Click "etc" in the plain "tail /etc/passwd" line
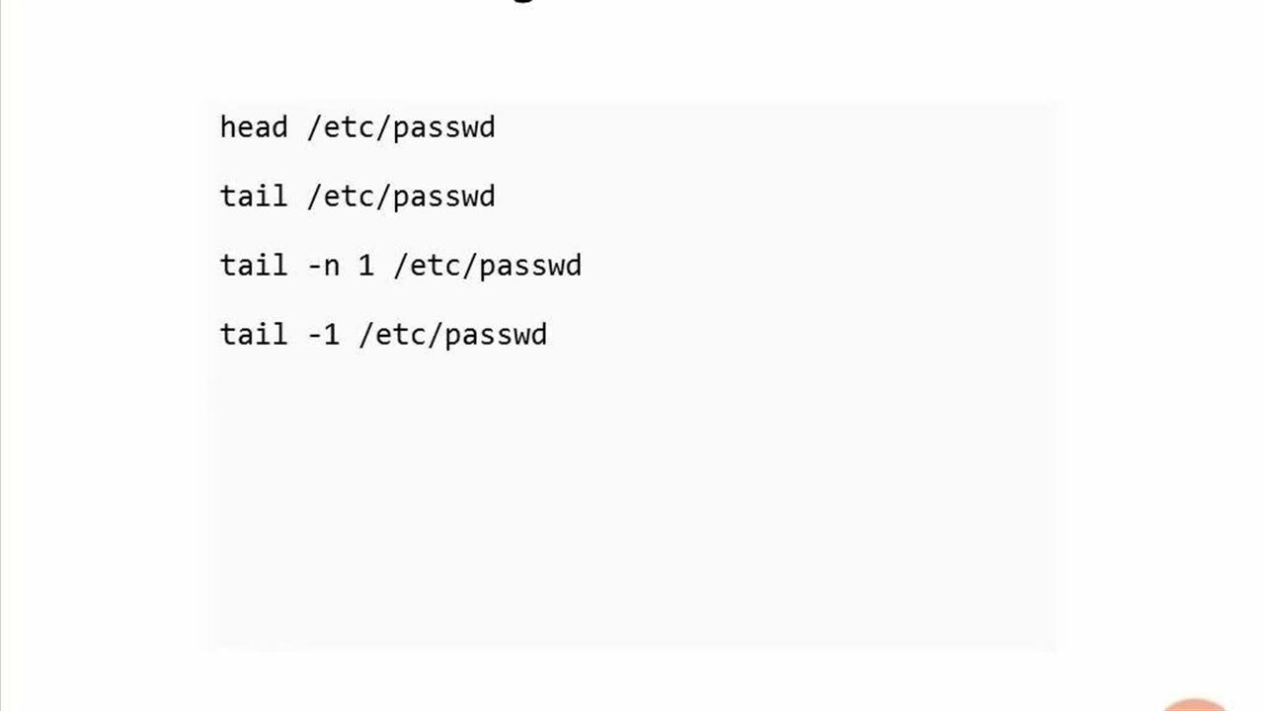 coord(350,197)
